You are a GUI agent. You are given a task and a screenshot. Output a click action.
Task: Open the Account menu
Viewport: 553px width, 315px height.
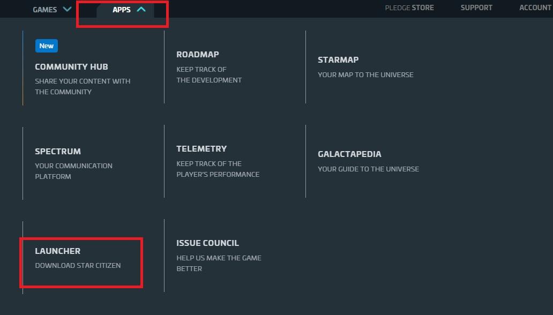pos(535,7)
